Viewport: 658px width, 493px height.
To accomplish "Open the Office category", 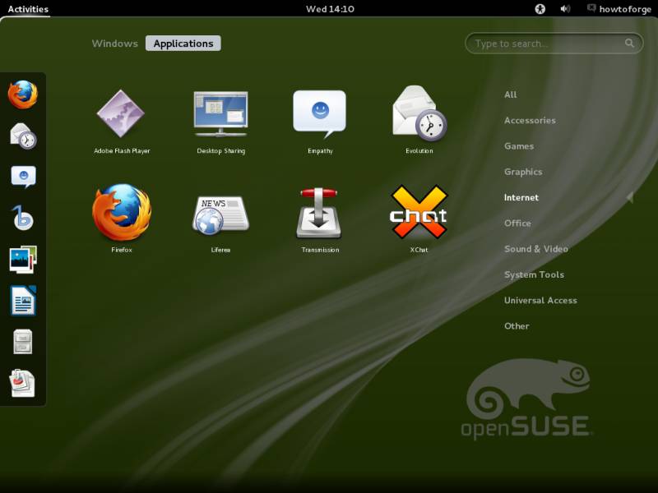I will [x=517, y=223].
